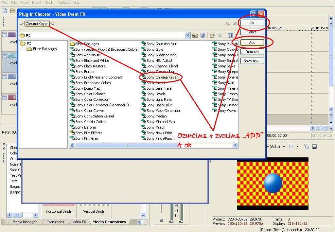This screenshot has width=335, height=232.
Task: Copy snapshot to clipboard in preview toolbar
Action: point(306,147)
